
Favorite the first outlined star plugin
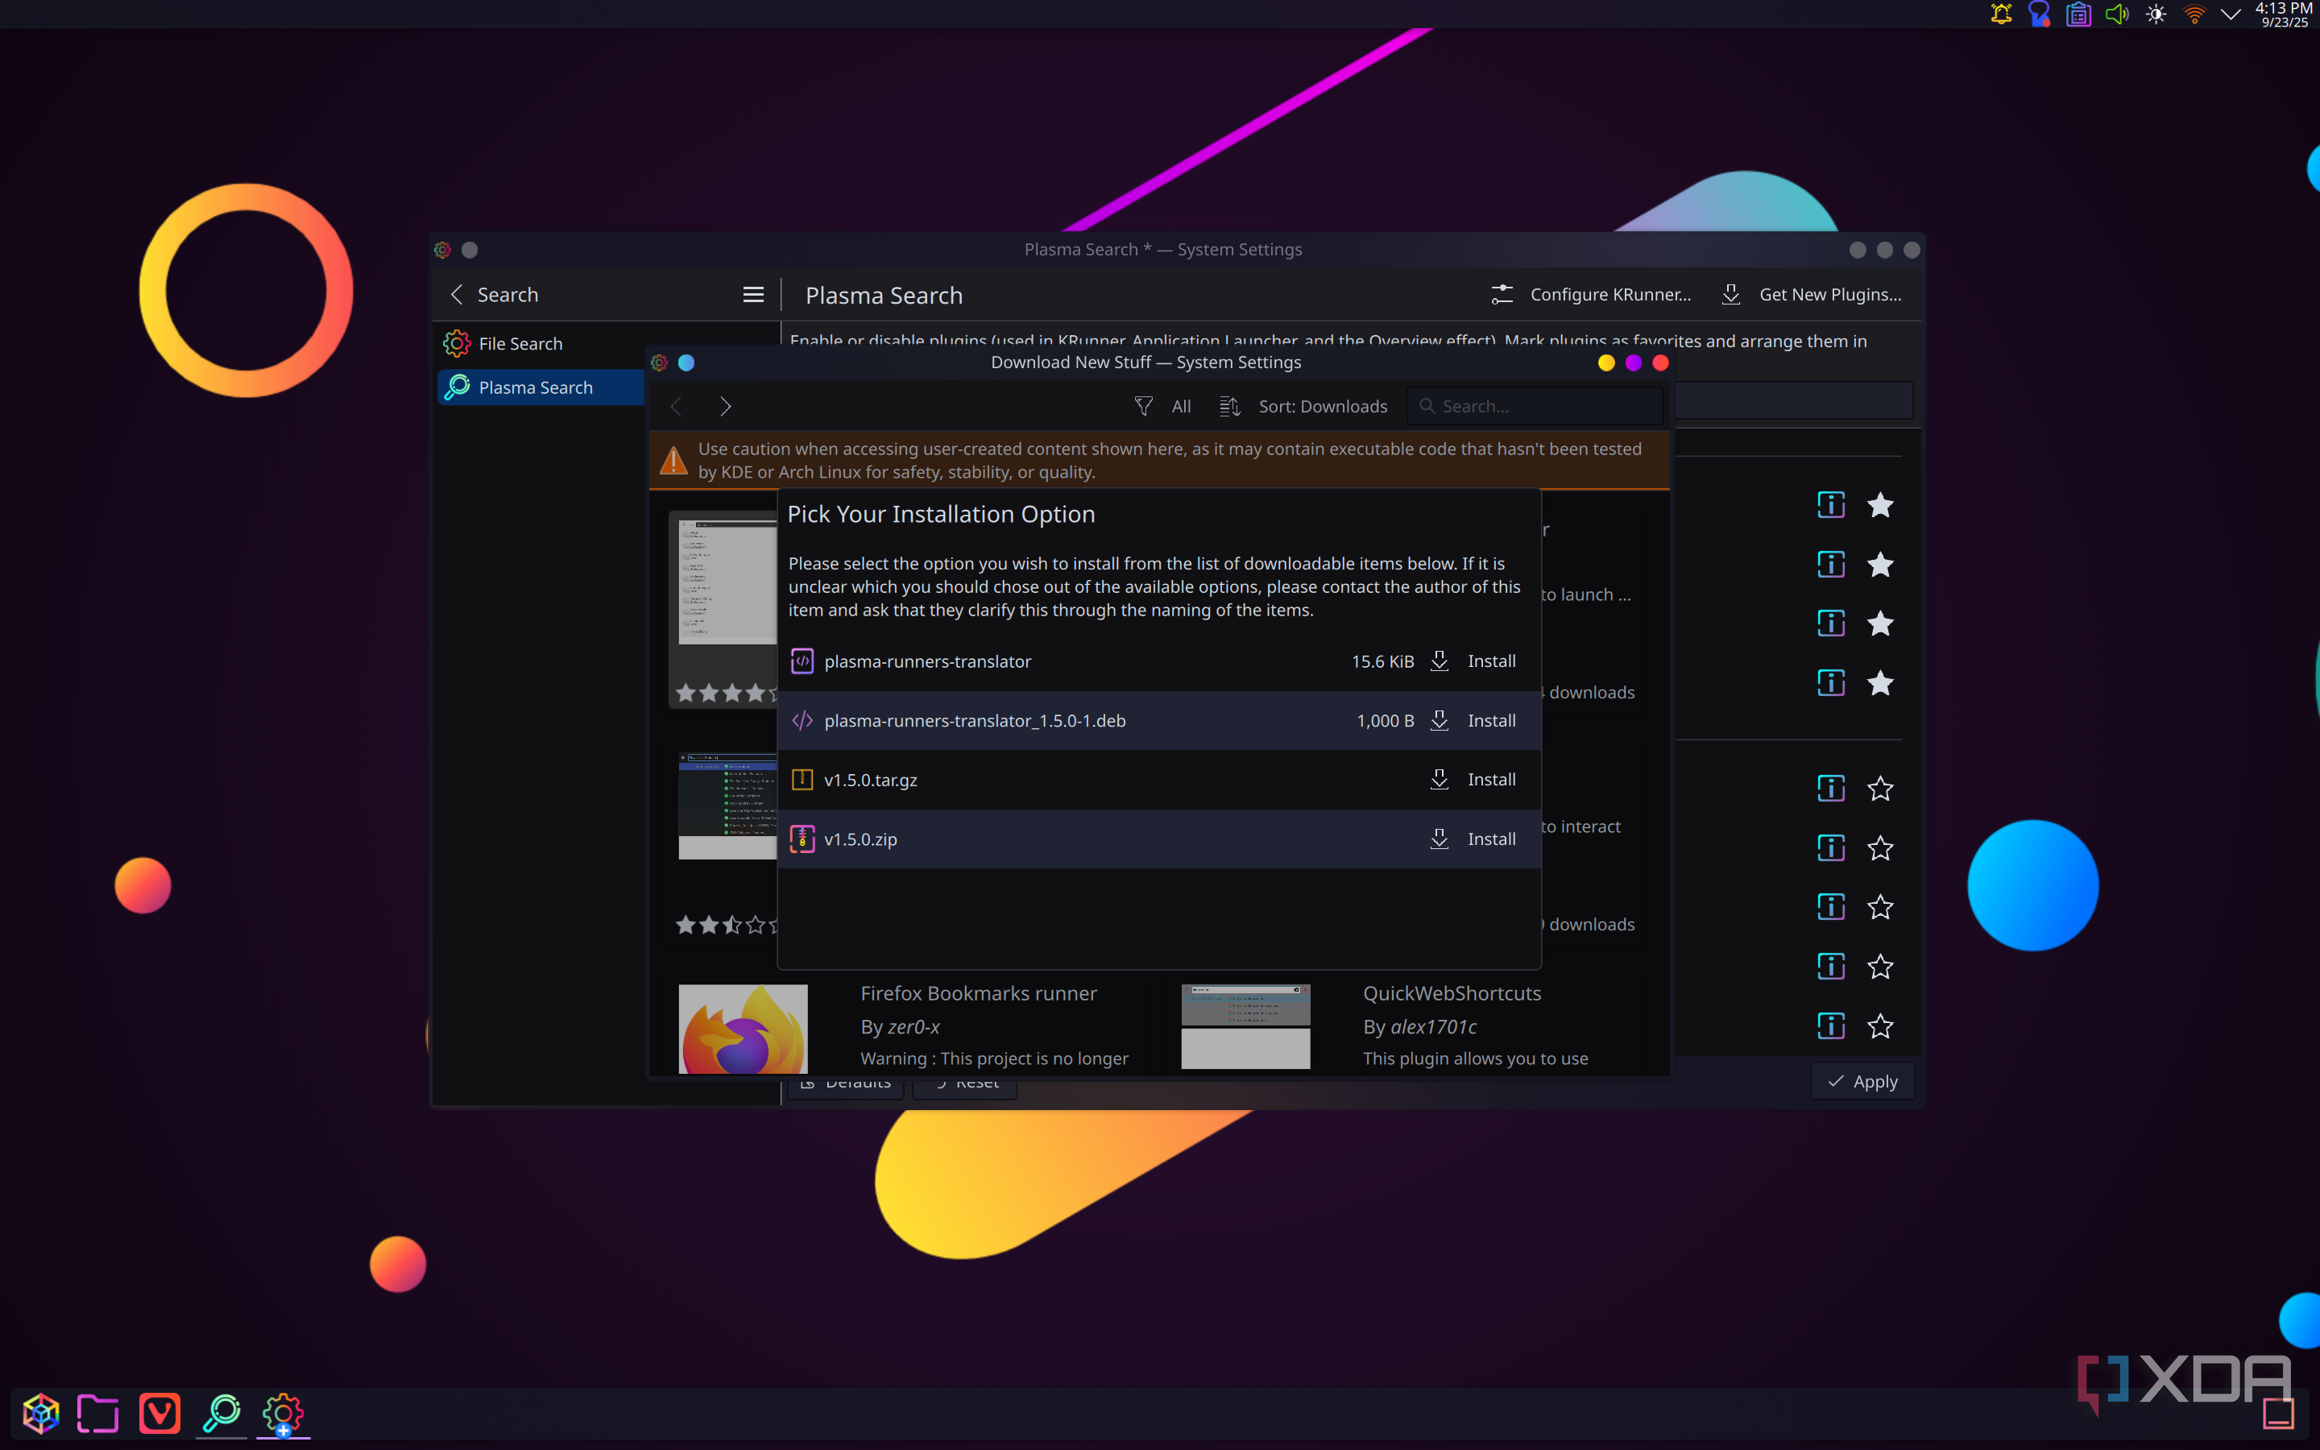click(1880, 789)
